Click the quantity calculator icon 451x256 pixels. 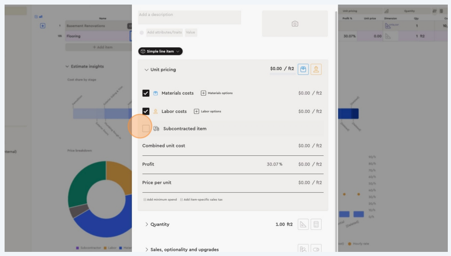click(x=316, y=224)
